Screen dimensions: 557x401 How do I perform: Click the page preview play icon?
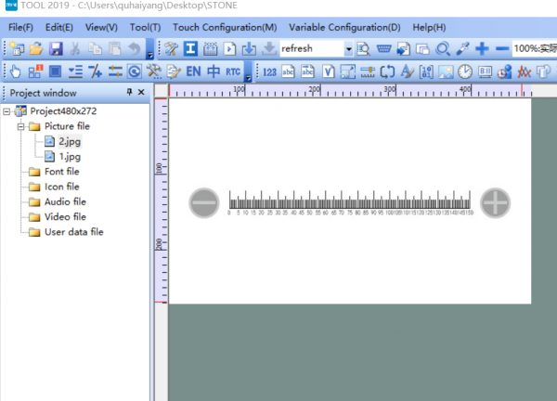coord(229,48)
